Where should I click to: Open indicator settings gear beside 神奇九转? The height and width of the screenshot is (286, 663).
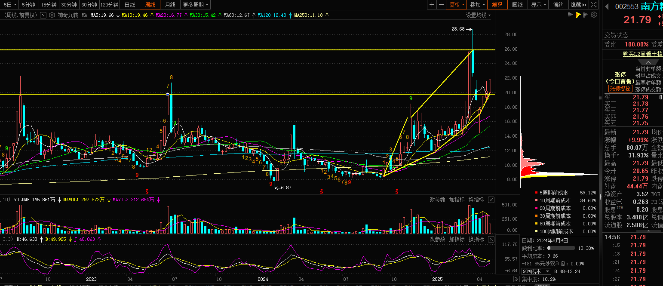[x=52, y=15]
